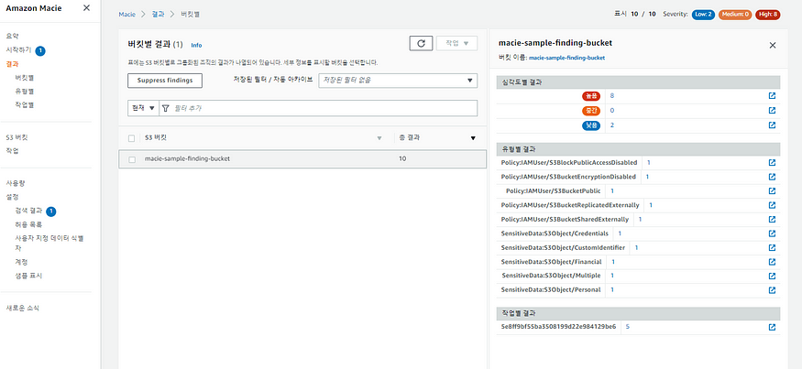Select 유형별 under results
The width and height of the screenshot is (802, 369).
coord(24,92)
